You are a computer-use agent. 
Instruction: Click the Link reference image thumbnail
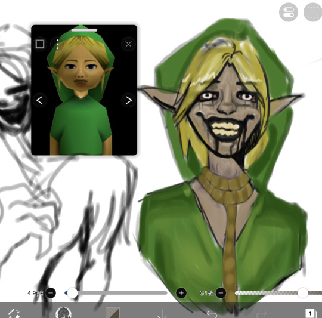(84, 90)
